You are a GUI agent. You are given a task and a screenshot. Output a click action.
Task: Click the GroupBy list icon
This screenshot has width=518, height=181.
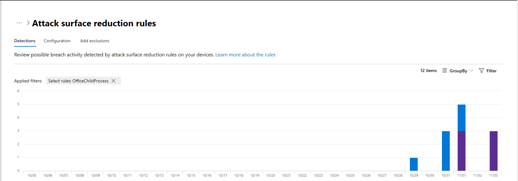pyautogui.click(x=444, y=70)
